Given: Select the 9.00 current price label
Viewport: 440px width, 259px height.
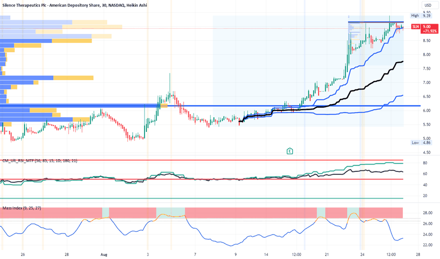Looking at the screenshot, I should tap(426, 26).
